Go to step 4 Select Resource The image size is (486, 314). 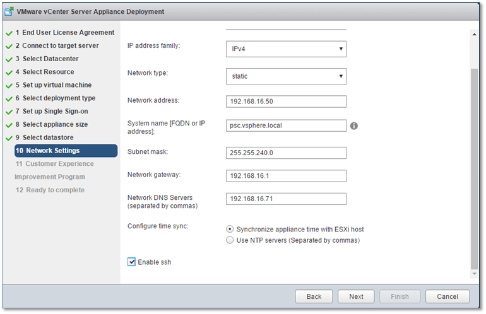tap(45, 72)
